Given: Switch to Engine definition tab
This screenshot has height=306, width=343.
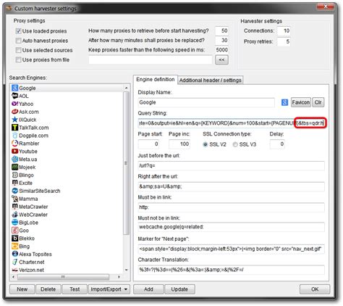Looking at the screenshot, I should point(155,80).
